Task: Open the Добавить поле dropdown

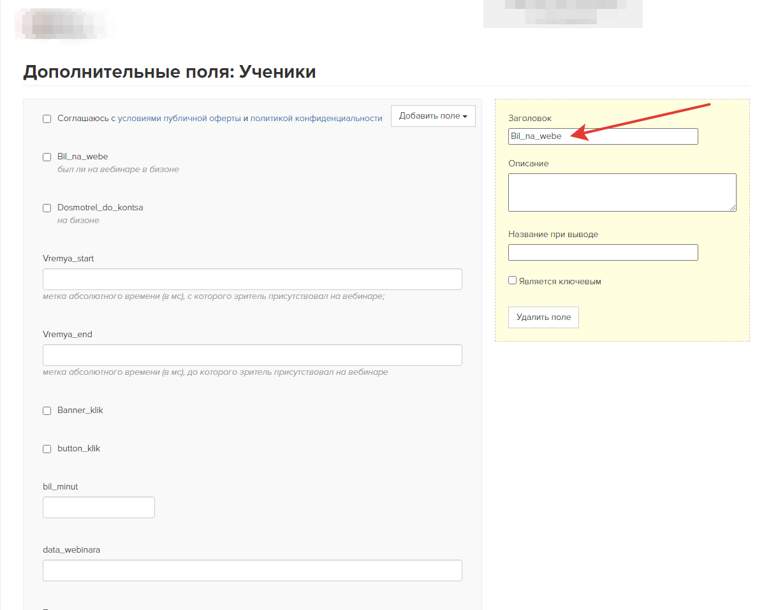Action: (x=433, y=116)
